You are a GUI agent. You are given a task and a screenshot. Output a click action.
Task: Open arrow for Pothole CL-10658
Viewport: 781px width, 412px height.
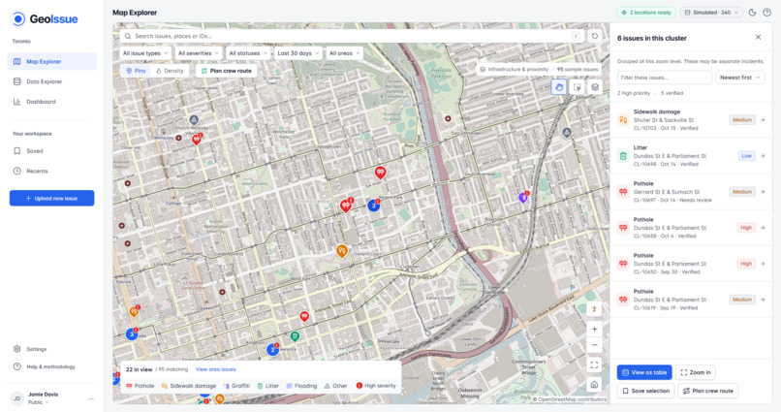(763, 228)
